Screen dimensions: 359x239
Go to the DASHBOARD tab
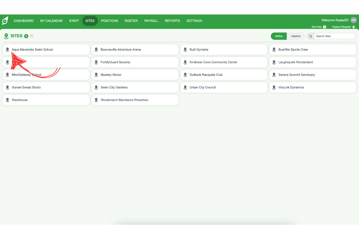click(24, 21)
